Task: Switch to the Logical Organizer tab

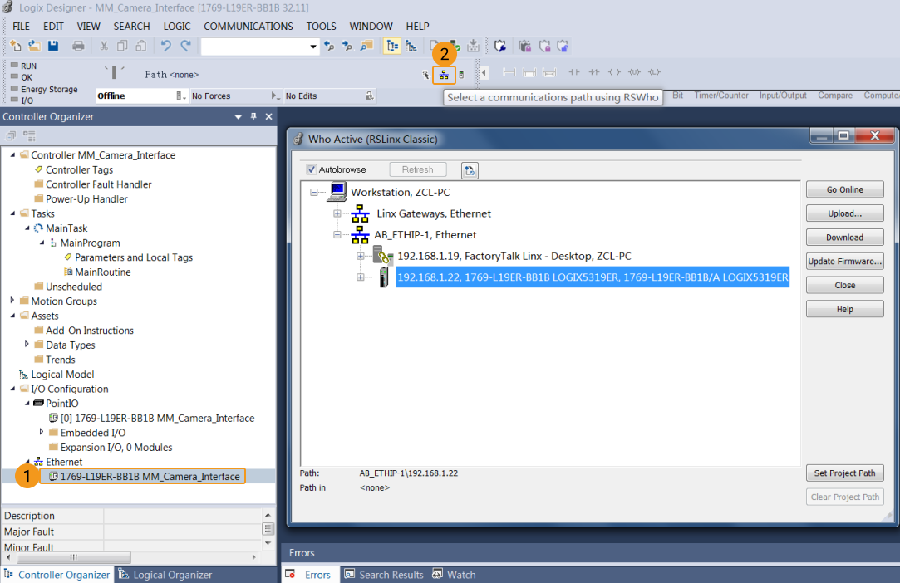Action: tap(165, 575)
